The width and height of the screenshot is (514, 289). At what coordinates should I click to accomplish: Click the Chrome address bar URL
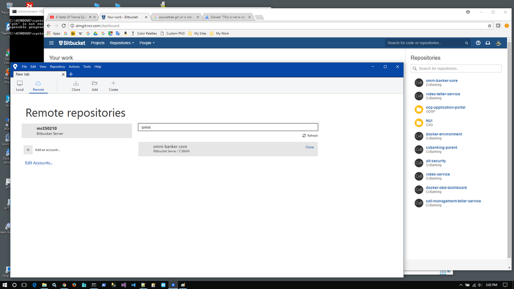point(97,26)
